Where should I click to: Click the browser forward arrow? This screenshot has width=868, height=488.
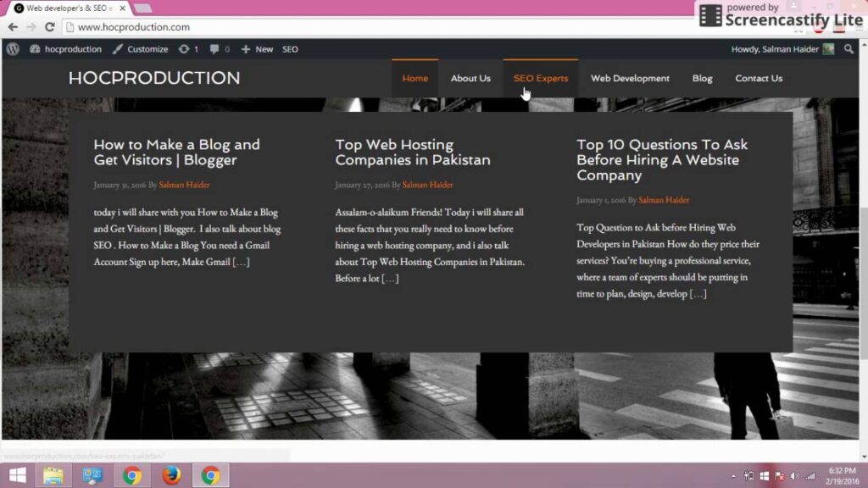coord(31,26)
